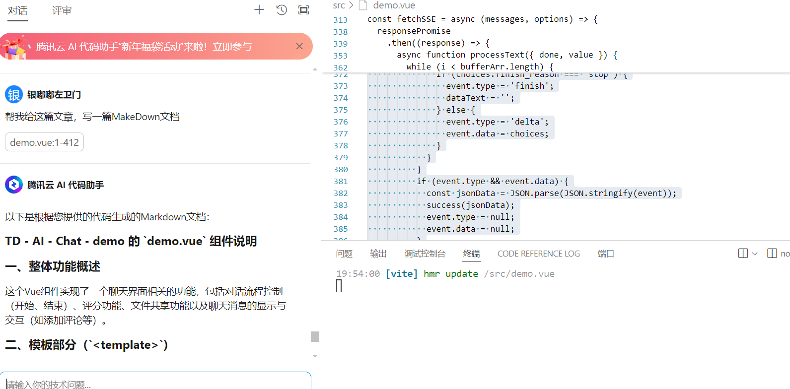Click code line event.data = choices
790x389 pixels.
tap(498, 133)
